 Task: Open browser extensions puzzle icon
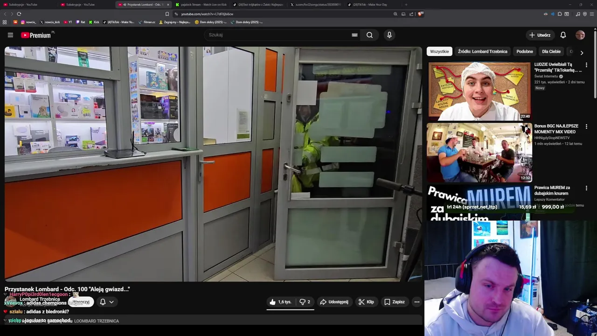[x=560, y=14]
